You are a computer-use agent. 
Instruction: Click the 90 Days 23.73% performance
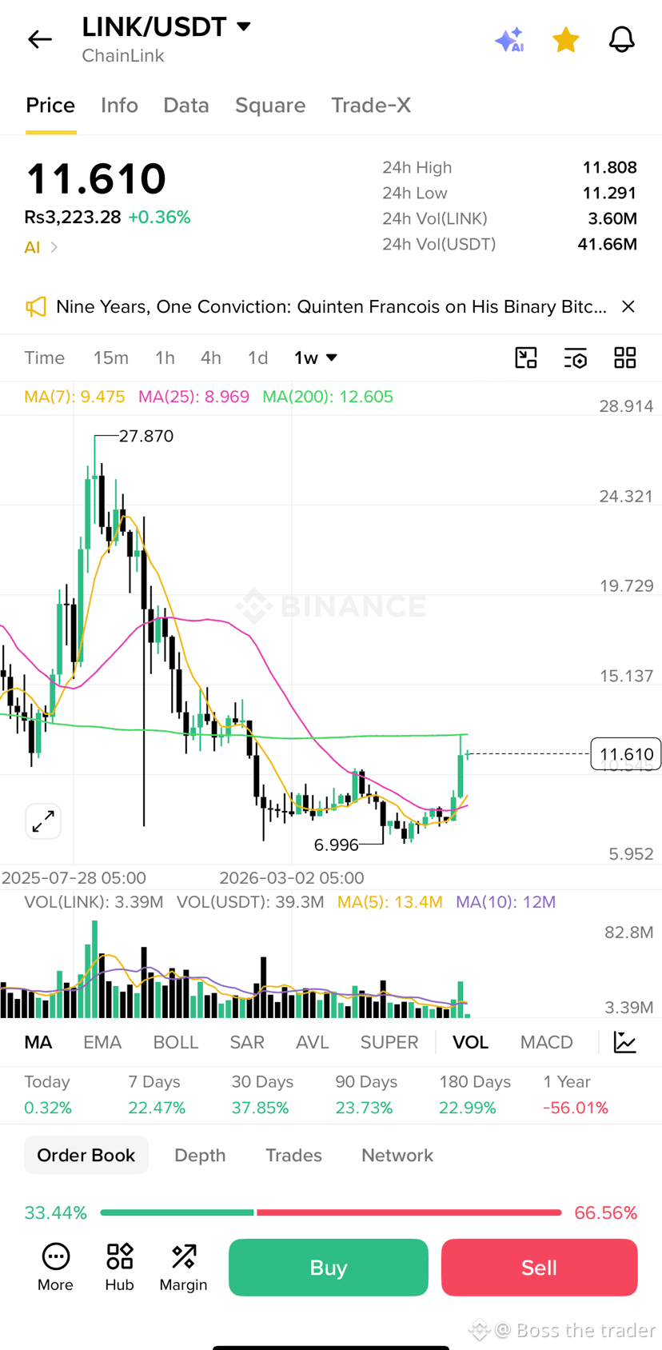tap(366, 1095)
